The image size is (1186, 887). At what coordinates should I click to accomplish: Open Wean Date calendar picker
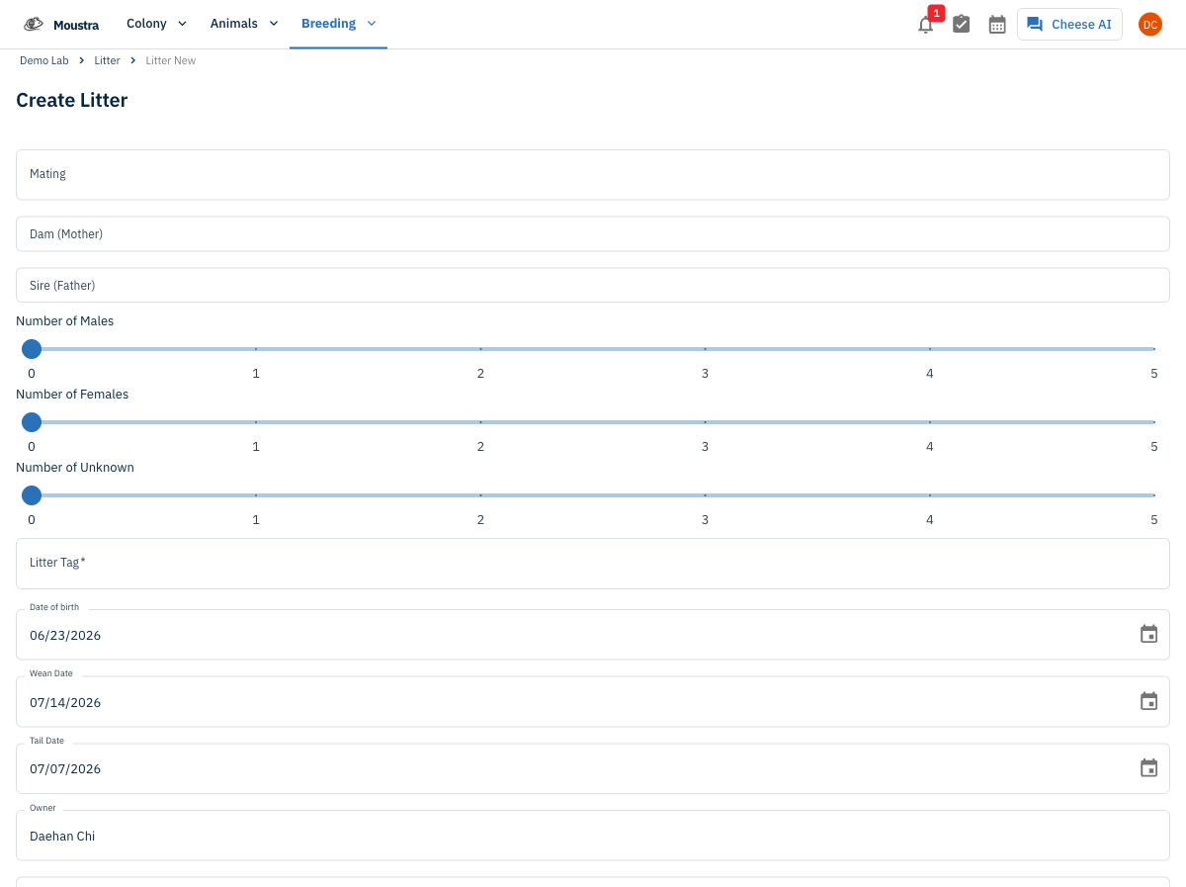[x=1148, y=701]
